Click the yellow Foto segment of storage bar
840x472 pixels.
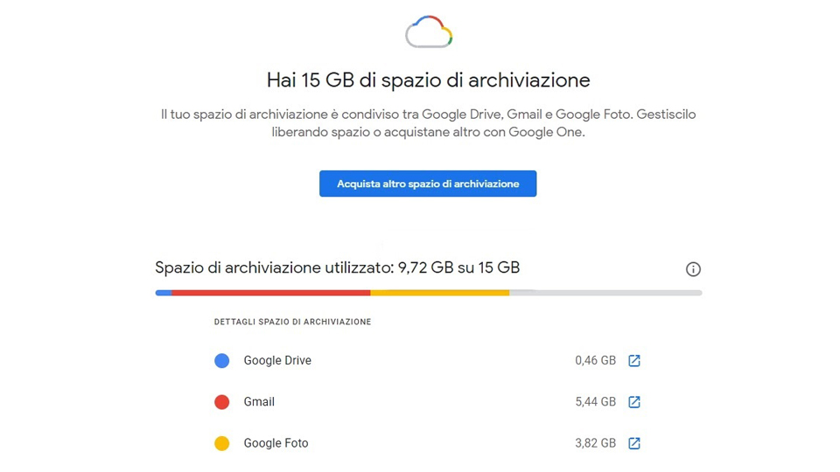440,293
